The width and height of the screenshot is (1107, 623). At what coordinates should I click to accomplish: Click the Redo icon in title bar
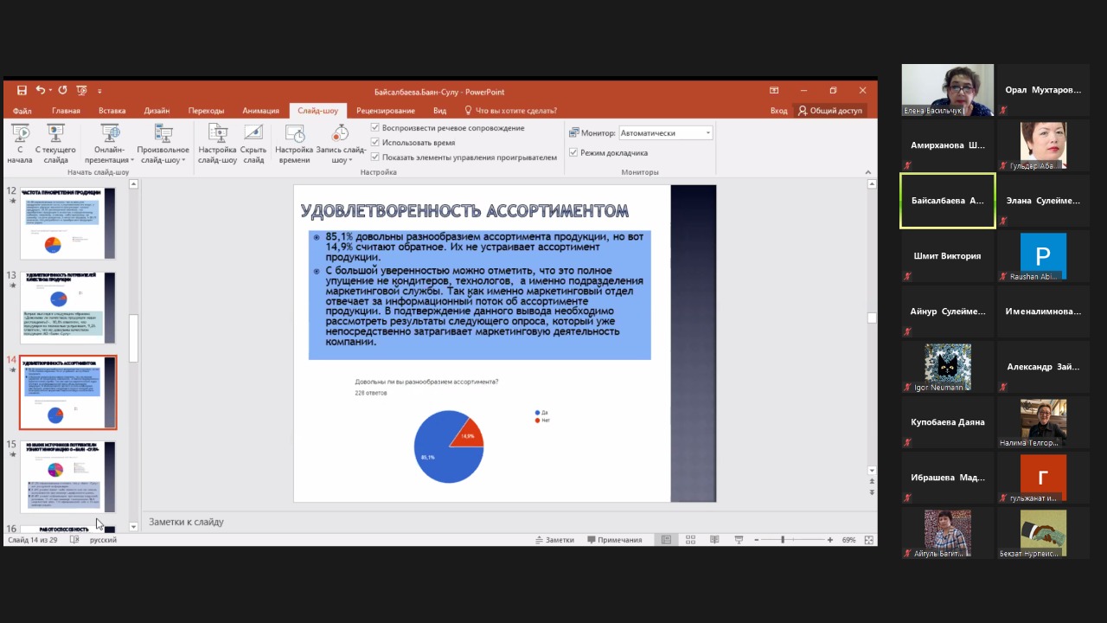pos(62,91)
